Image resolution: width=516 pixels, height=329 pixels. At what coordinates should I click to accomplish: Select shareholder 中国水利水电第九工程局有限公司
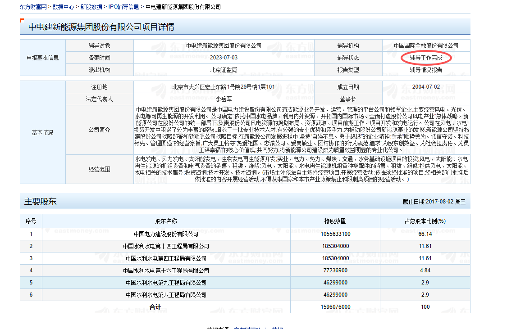point(166,283)
